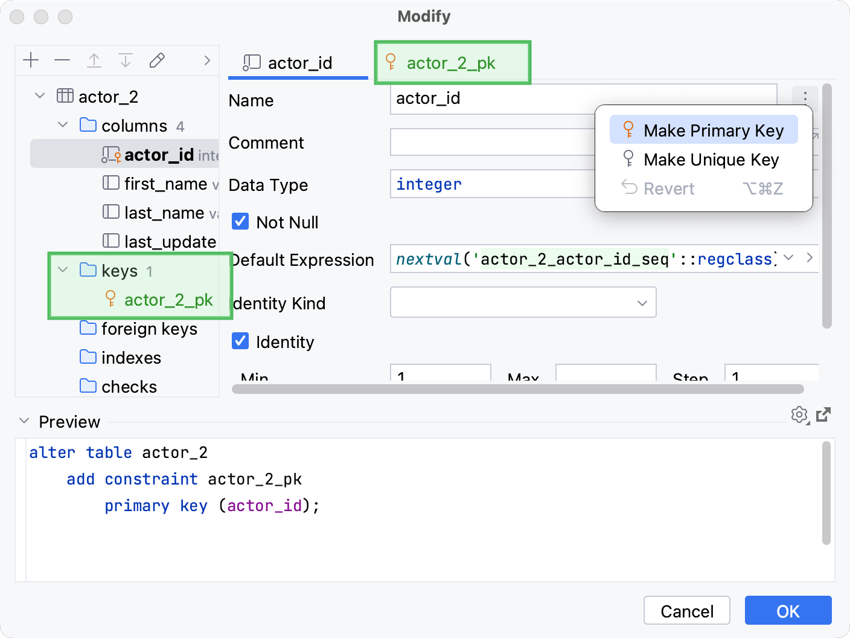Open the Identity Kind dropdown
Viewport: 850px width, 638px height.
tap(642, 302)
